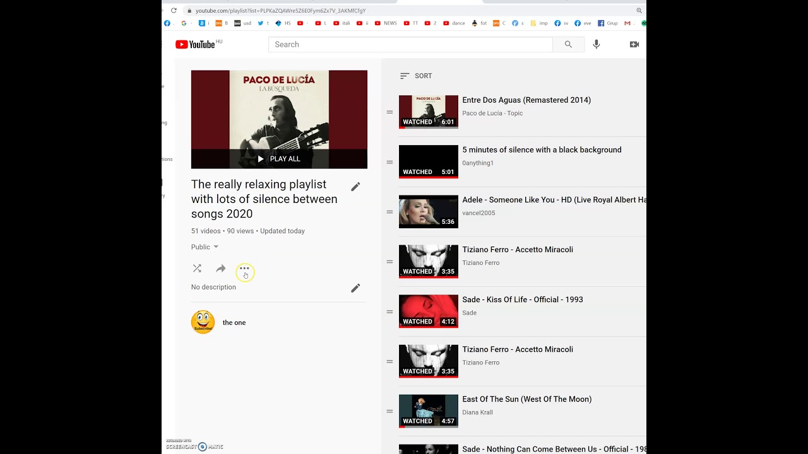Click the Adele 5:36 thumbnail
This screenshot has height=454, width=808.
click(429, 211)
